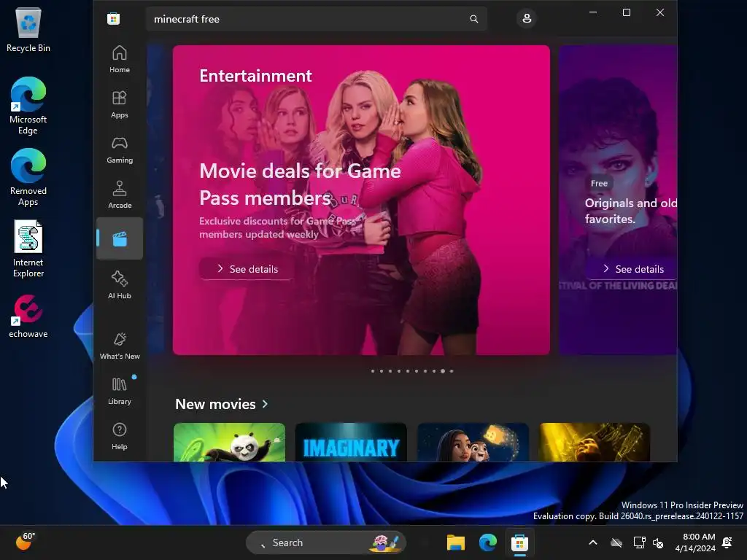Screen dimensions: 747x560
Task: Click See details on Originals banner
Action: [632, 269]
